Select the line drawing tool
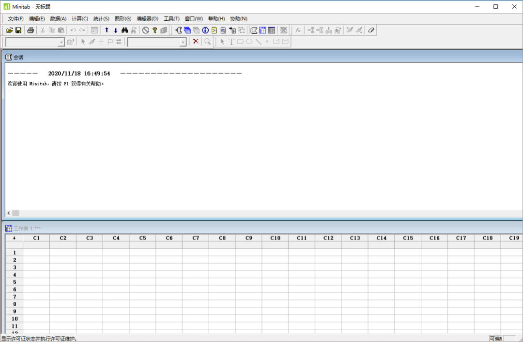This screenshot has height=342, width=523. pos(258,42)
